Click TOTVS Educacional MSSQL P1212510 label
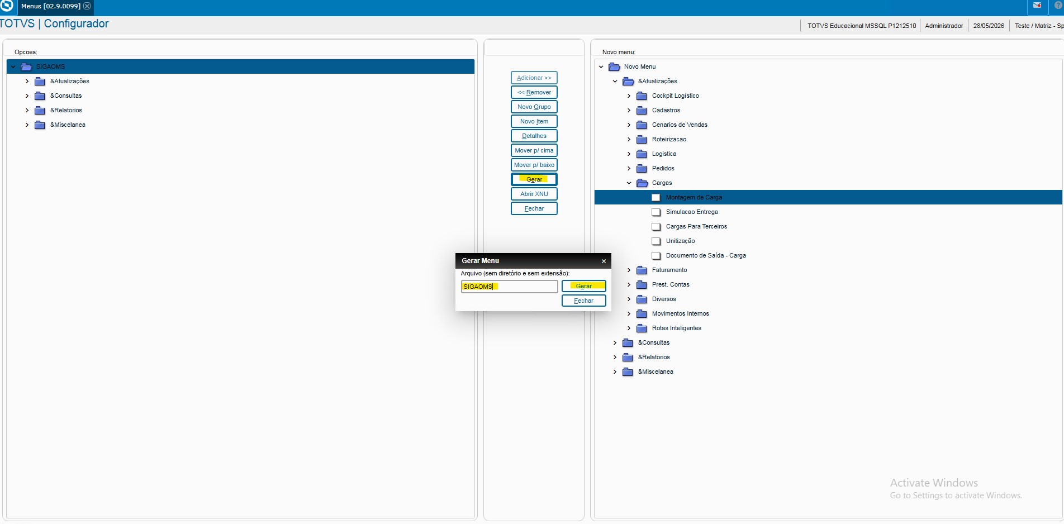1064x524 pixels. [x=862, y=26]
